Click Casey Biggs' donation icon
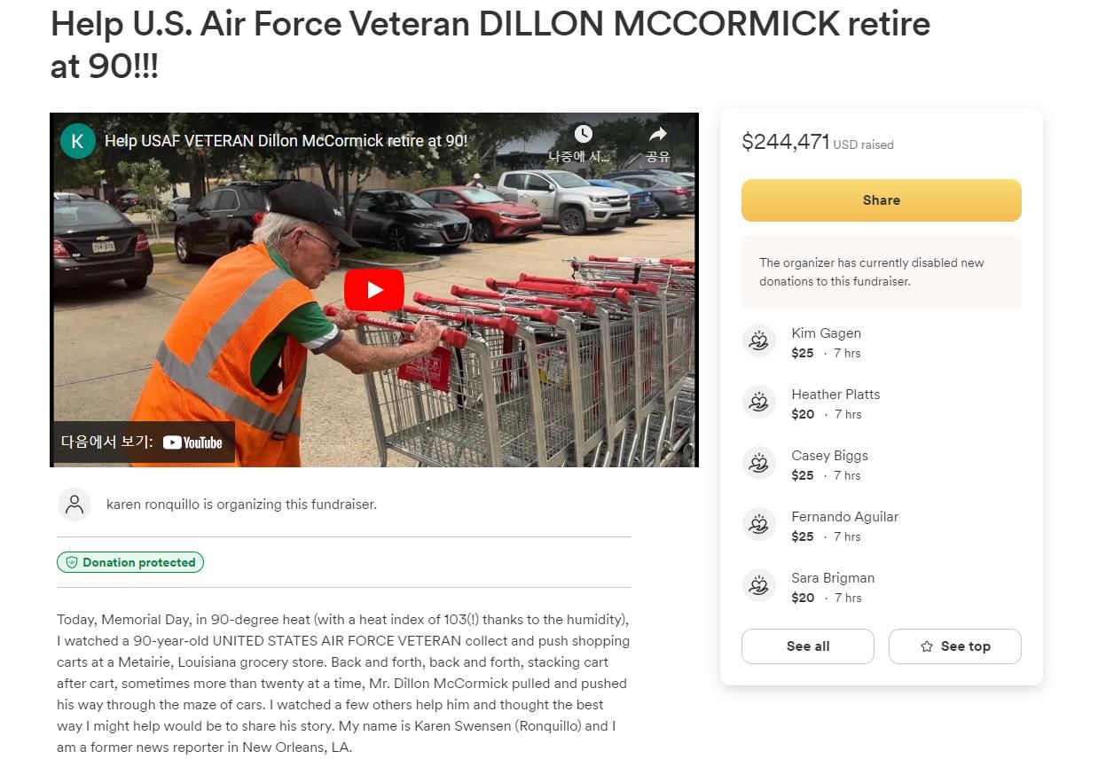The image size is (1098, 767). 758,464
